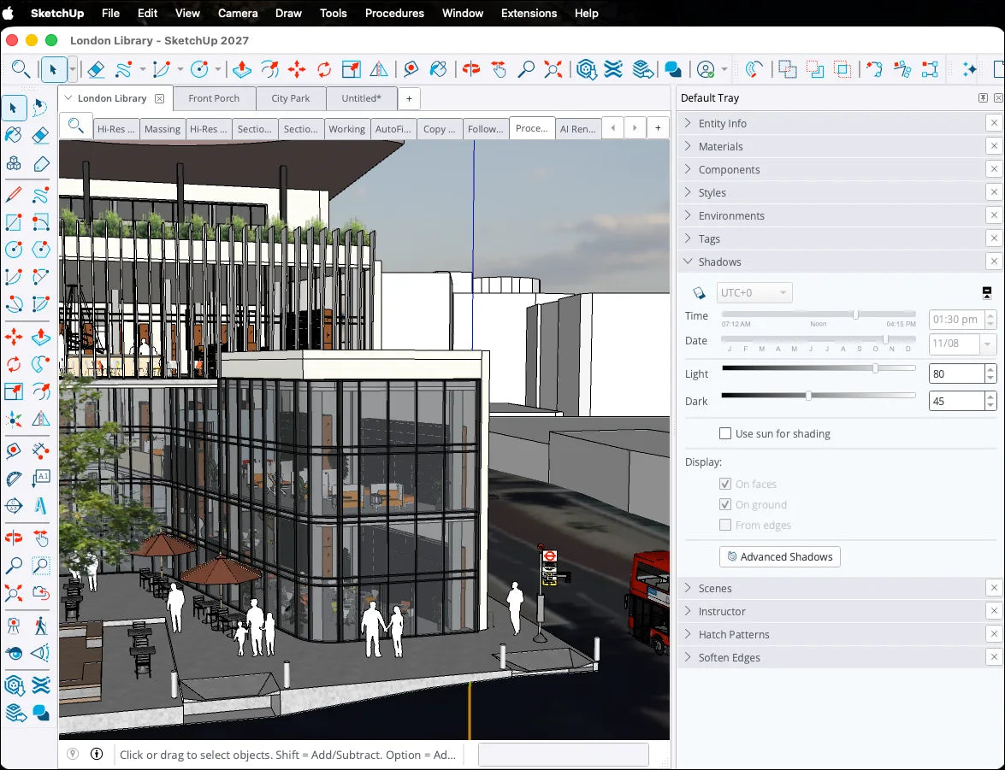The height and width of the screenshot is (770, 1005).
Task: Select the Pan hand tool in top toolbar
Action: (499, 69)
